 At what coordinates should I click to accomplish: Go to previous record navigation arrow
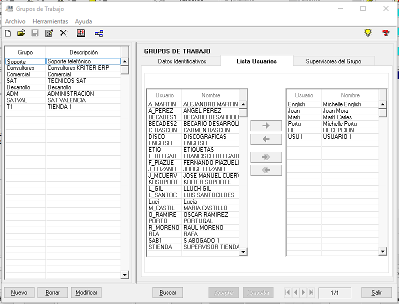point(295,293)
